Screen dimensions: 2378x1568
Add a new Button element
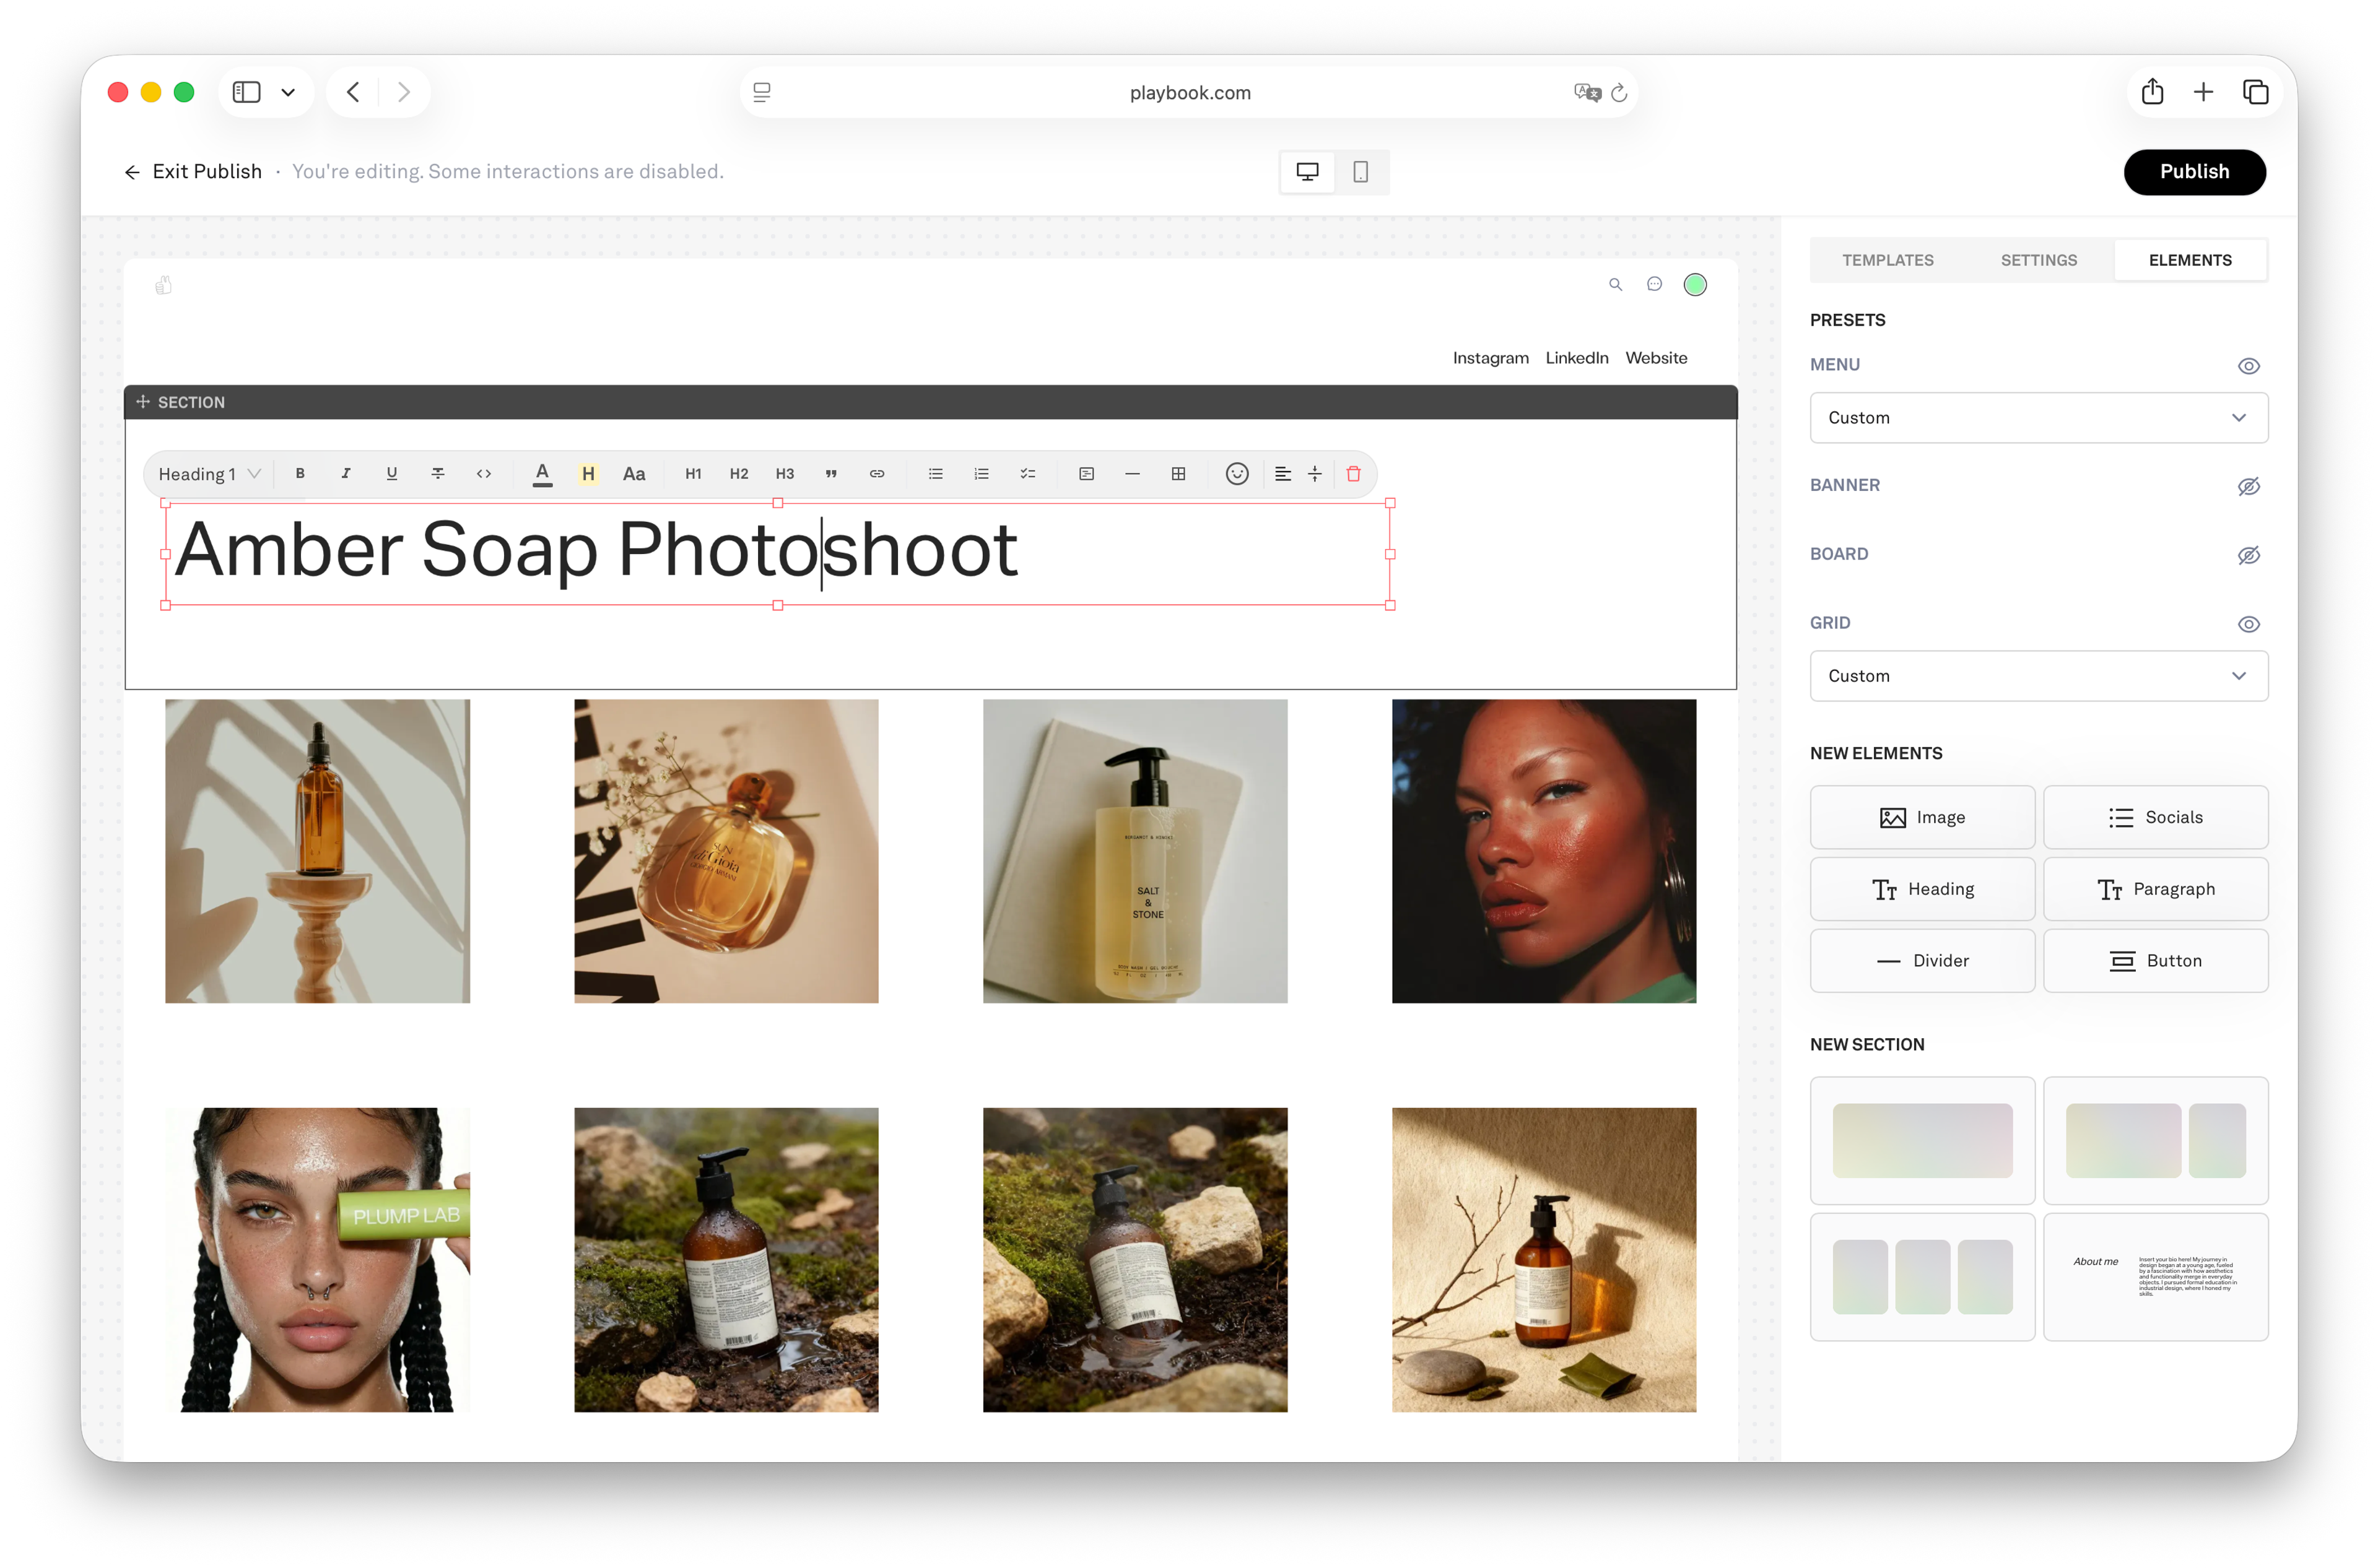click(x=2155, y=961)
